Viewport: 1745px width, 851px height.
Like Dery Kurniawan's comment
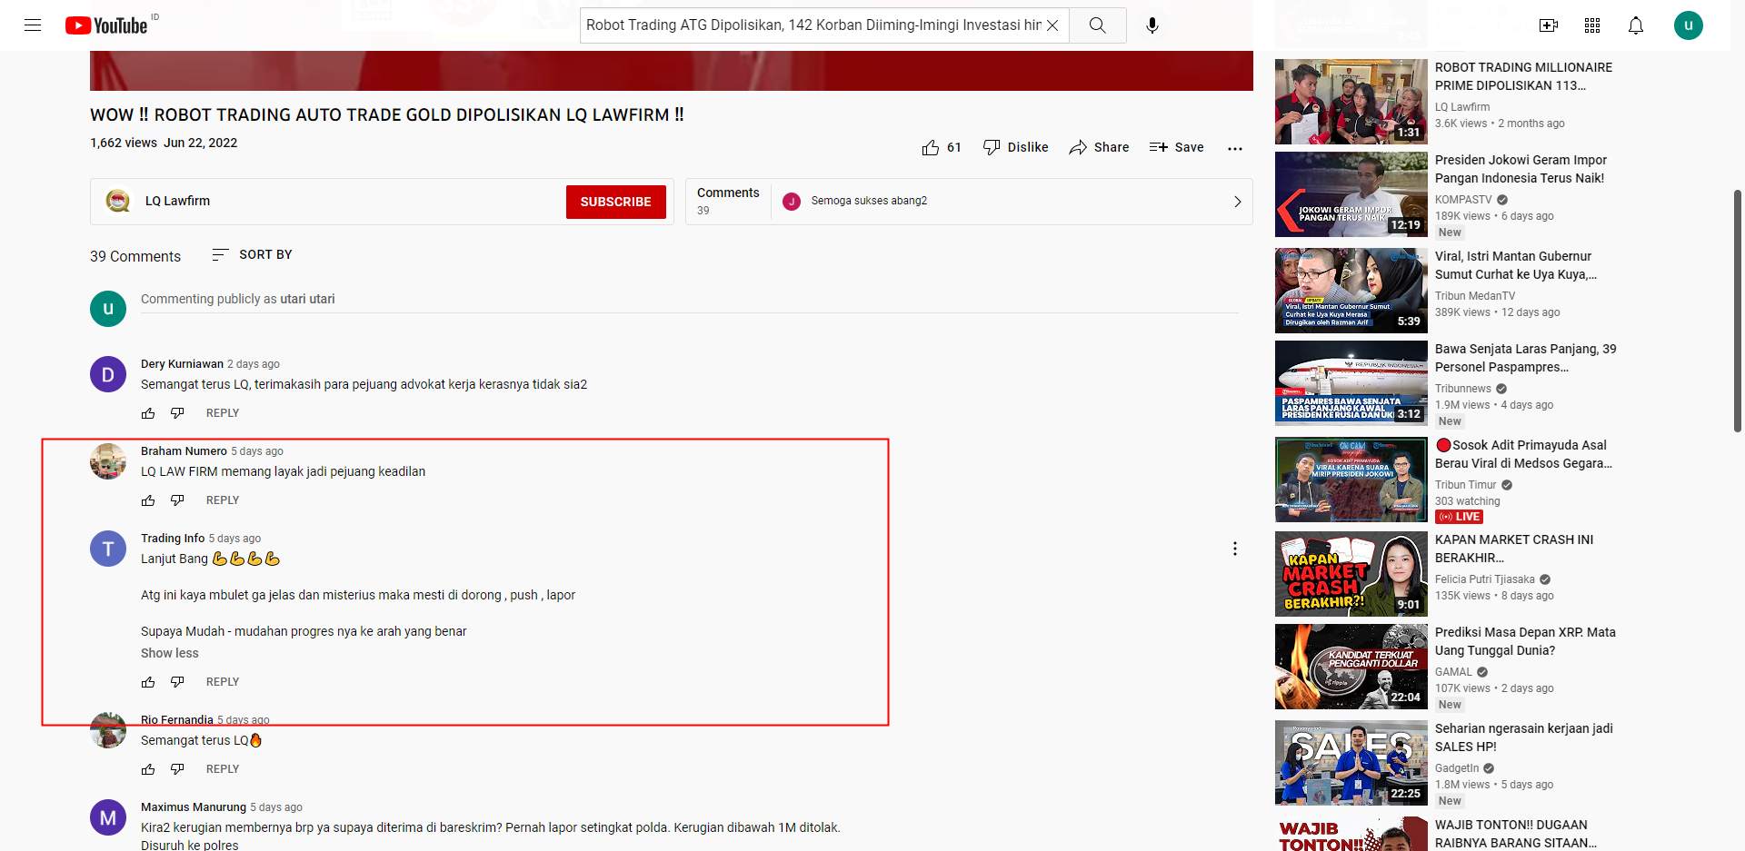(148, 413)
